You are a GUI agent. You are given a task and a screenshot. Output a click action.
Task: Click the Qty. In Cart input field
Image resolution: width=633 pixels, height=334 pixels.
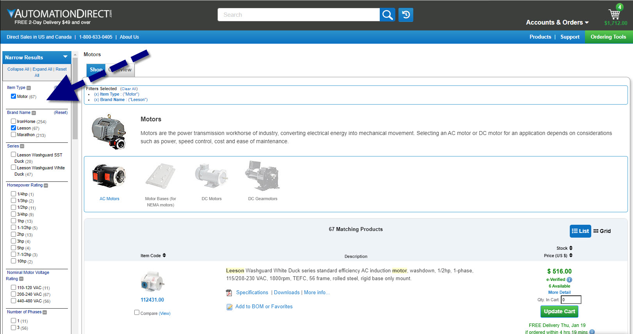click(571, 300)
